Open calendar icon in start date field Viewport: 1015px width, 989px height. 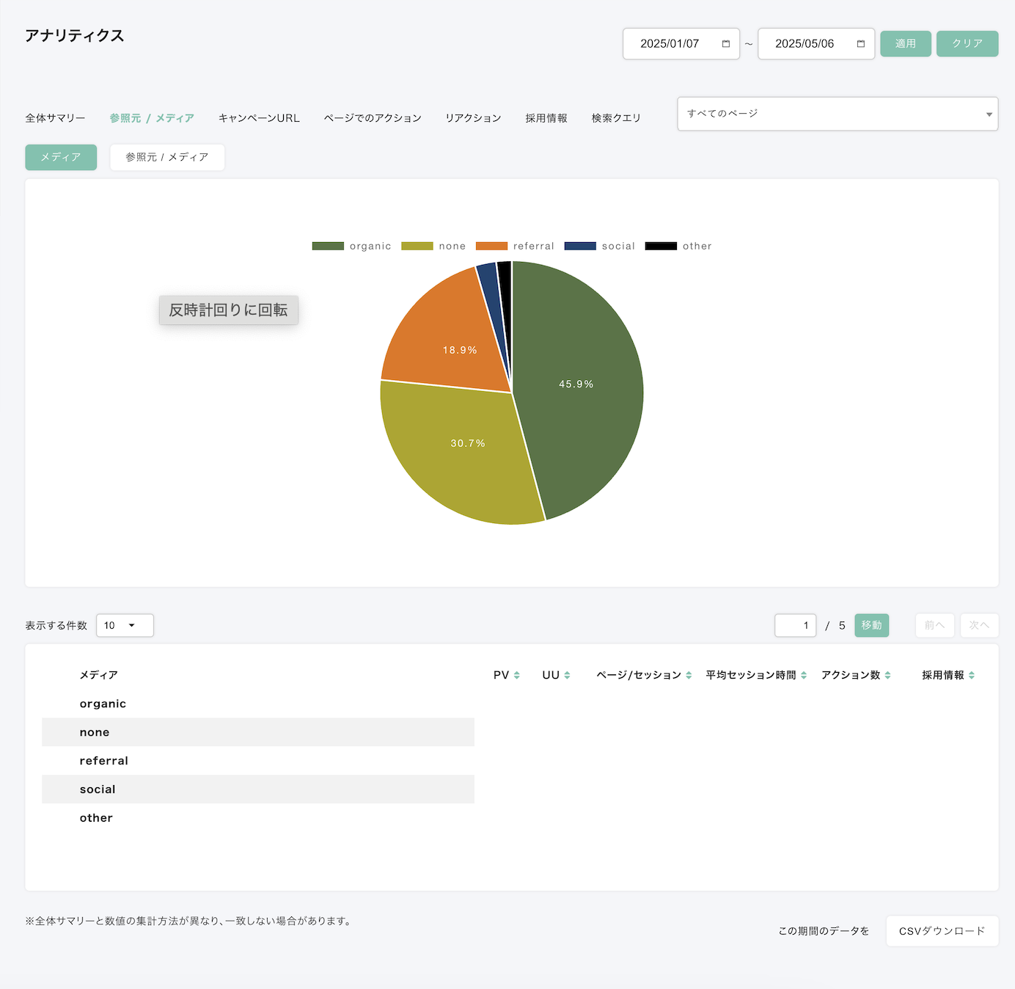(726, 44)
